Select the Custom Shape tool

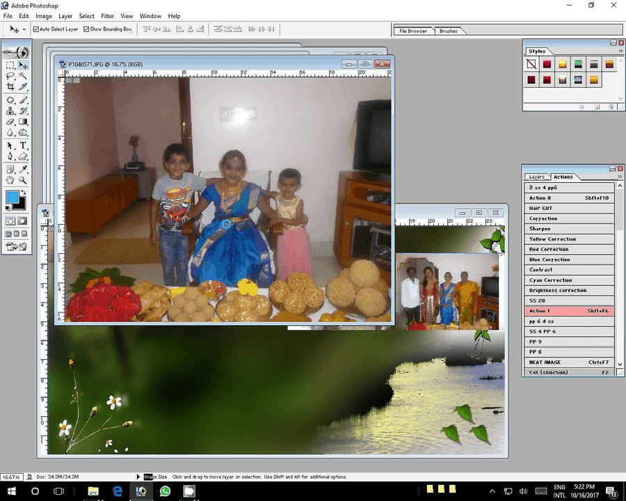tap(23, 156)
